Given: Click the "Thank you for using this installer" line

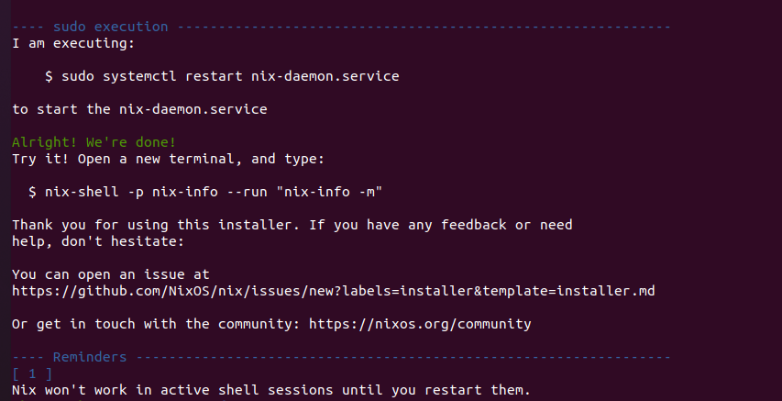Looking at the screenshot, I should click(x=292, y=225).
